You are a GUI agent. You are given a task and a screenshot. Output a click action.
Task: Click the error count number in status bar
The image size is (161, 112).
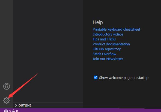pyautogui.click(x=10, y=111)
